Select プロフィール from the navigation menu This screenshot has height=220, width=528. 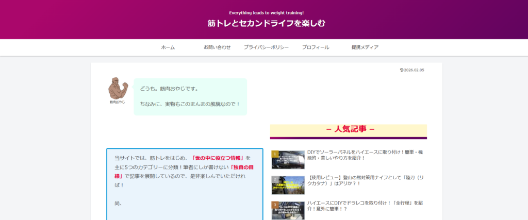(316, 47)
